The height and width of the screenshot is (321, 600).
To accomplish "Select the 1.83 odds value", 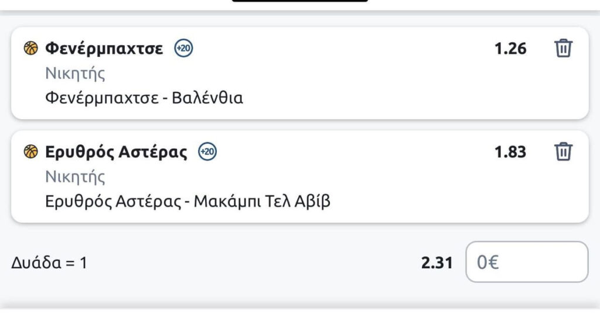I will (510, 153).
